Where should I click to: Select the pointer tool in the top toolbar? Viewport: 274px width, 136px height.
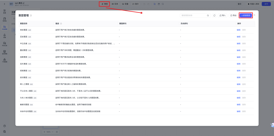pyautogui.click(x=154, y=4)
